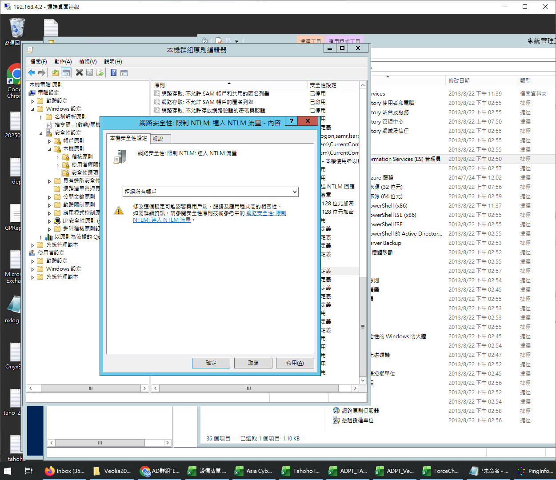Expand the 帳戶原則 tree node

point(50,141)
